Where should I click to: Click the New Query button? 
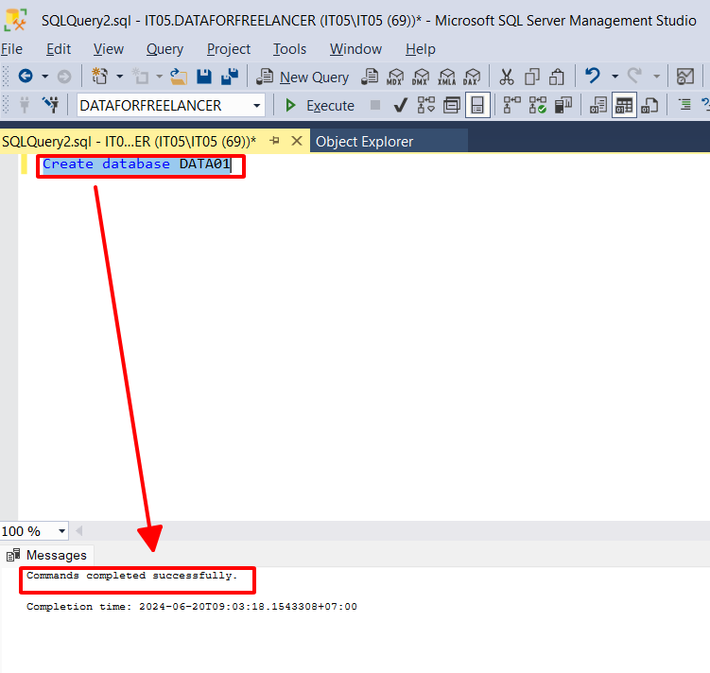pyautogui.click(x=303, y=77)
